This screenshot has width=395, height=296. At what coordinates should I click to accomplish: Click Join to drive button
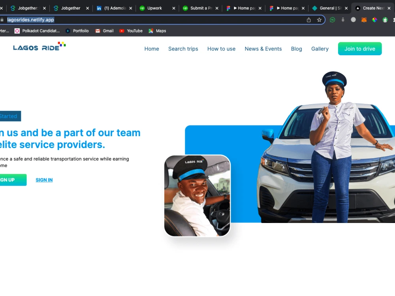coord(360,49)
